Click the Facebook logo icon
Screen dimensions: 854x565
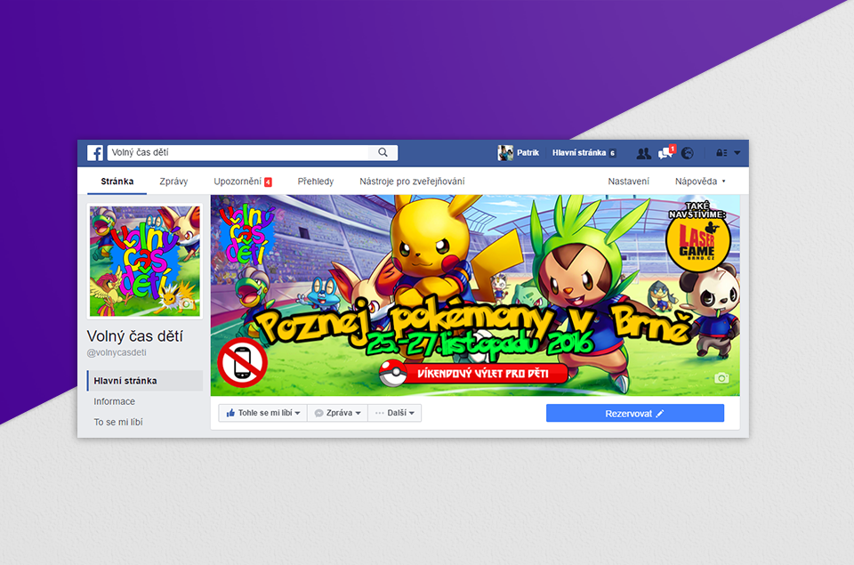tap(95, 152)
